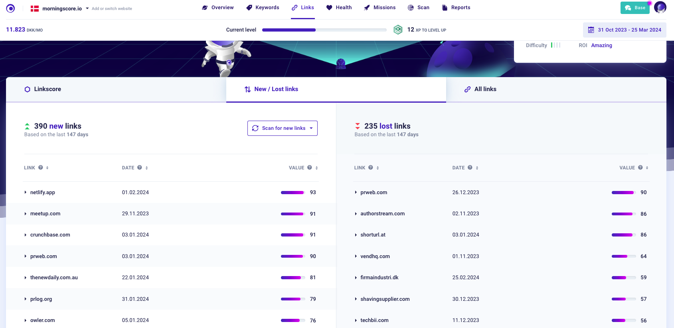Sort new links by LINK column
Viewport: 674px width, 328px height.
click(x=47, y=168)
